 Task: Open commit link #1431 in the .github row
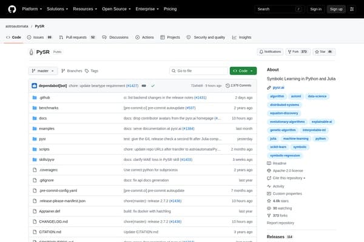(x=200, y=98)
